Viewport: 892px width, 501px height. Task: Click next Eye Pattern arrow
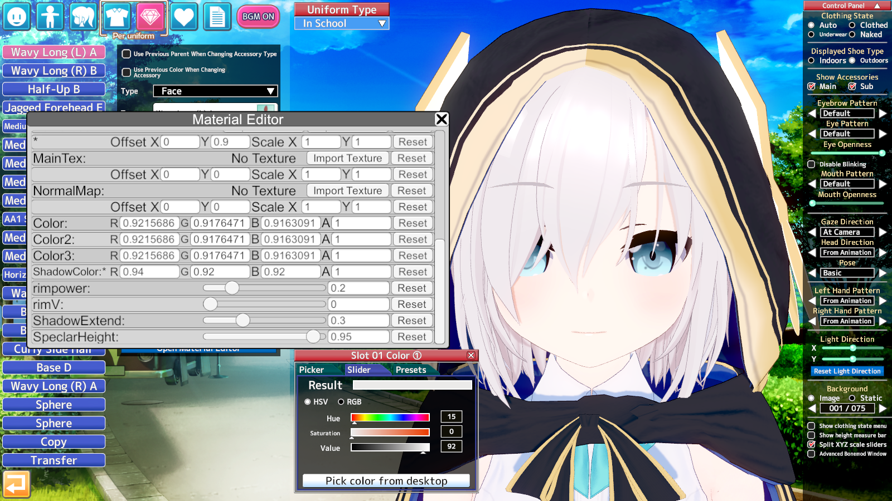[883, 134]
